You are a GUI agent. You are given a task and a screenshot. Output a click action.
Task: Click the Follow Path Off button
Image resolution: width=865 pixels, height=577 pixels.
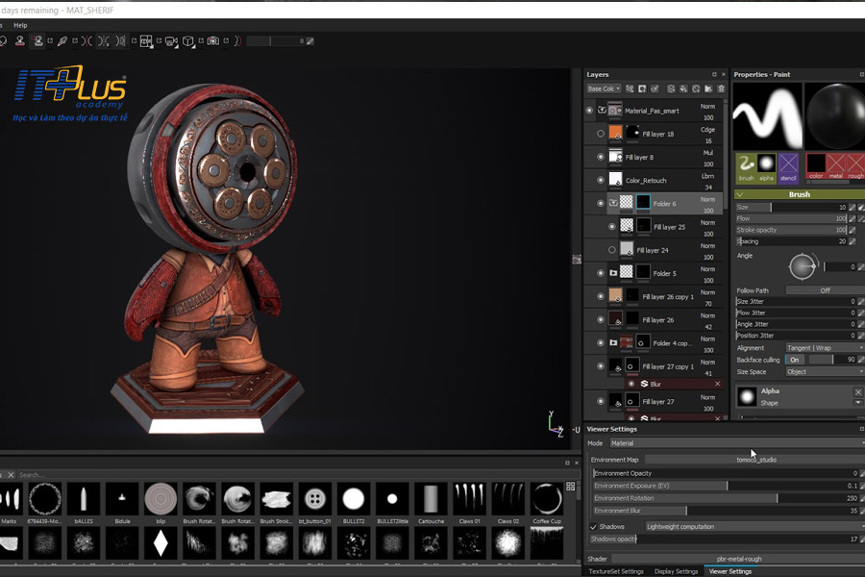click(824, 290)
